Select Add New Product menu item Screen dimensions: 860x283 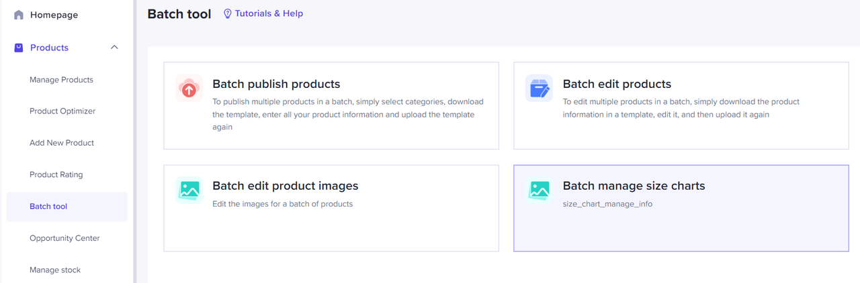[x=62, y=143]
